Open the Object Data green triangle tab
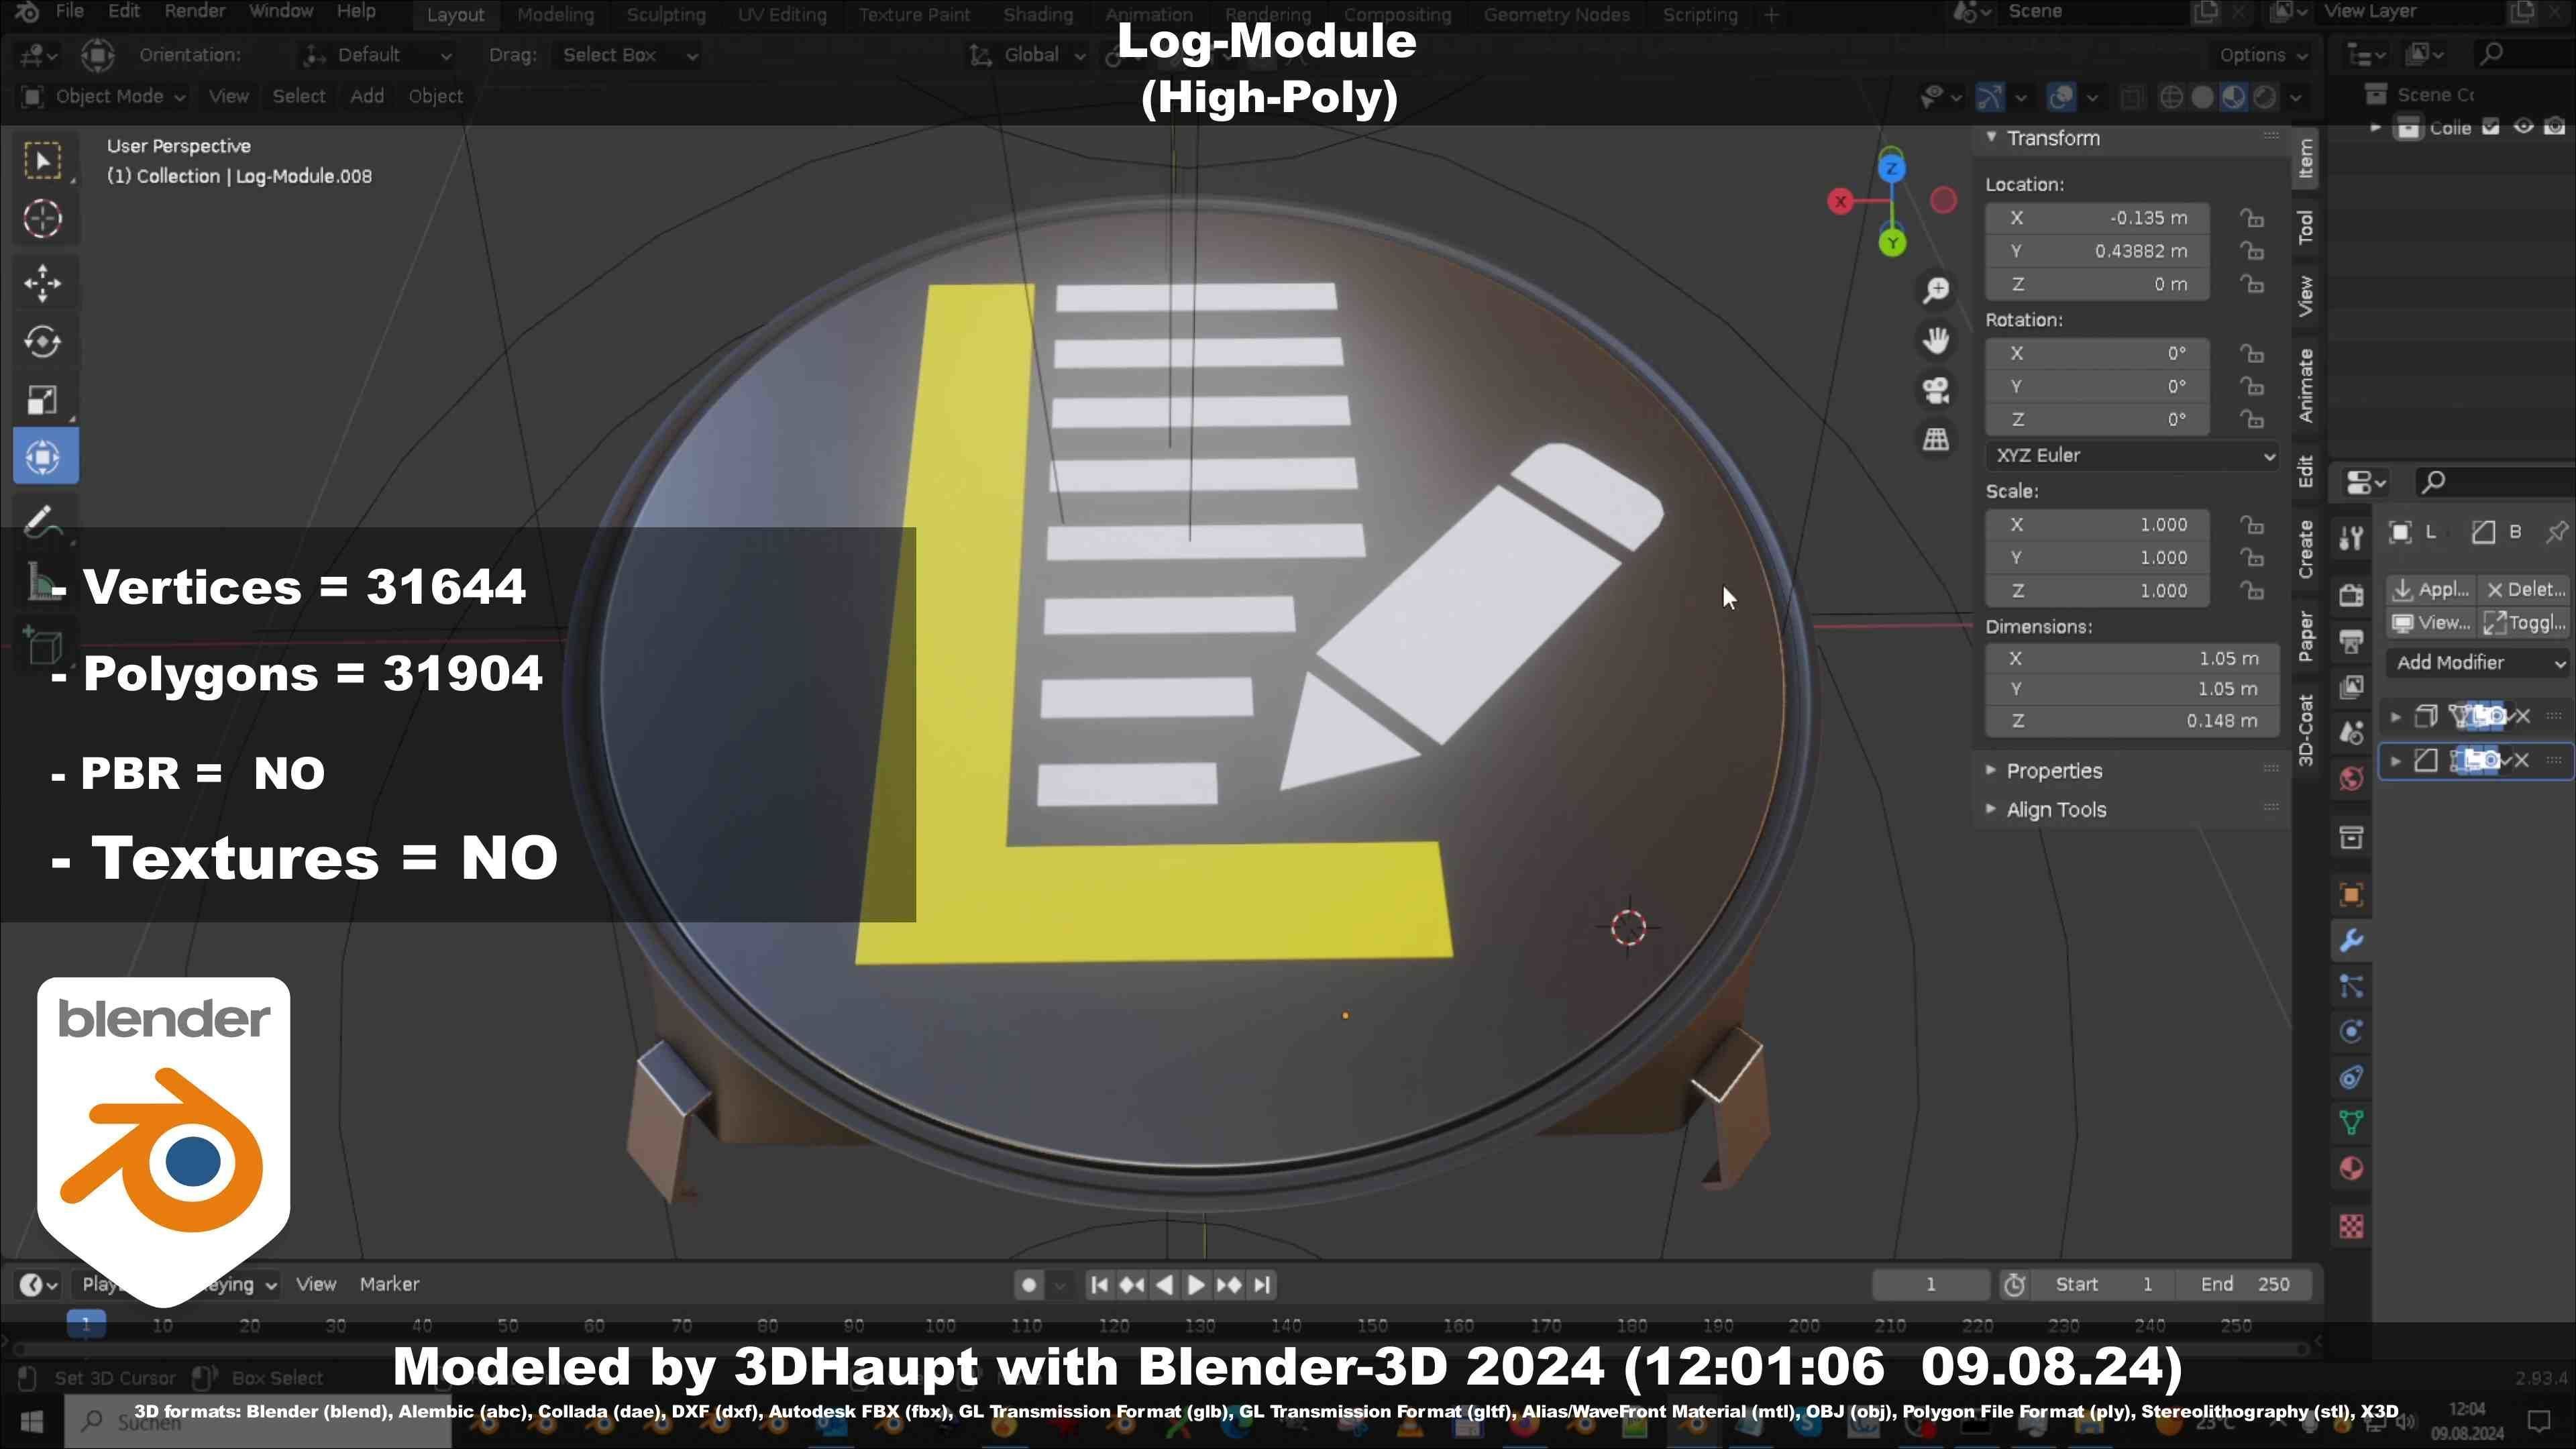Viewport: 2576px width, 1449px height. click(2351, 1123)
